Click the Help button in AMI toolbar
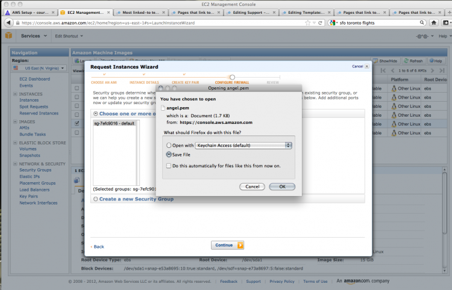Image resolution: width=452 pixels, height=290 pixels. [436, 61]
